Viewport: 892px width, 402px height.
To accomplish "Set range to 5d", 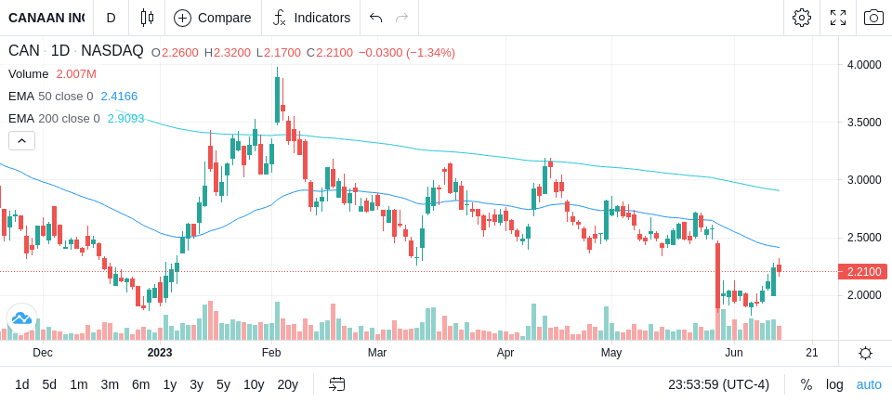I will coord(49,385).
